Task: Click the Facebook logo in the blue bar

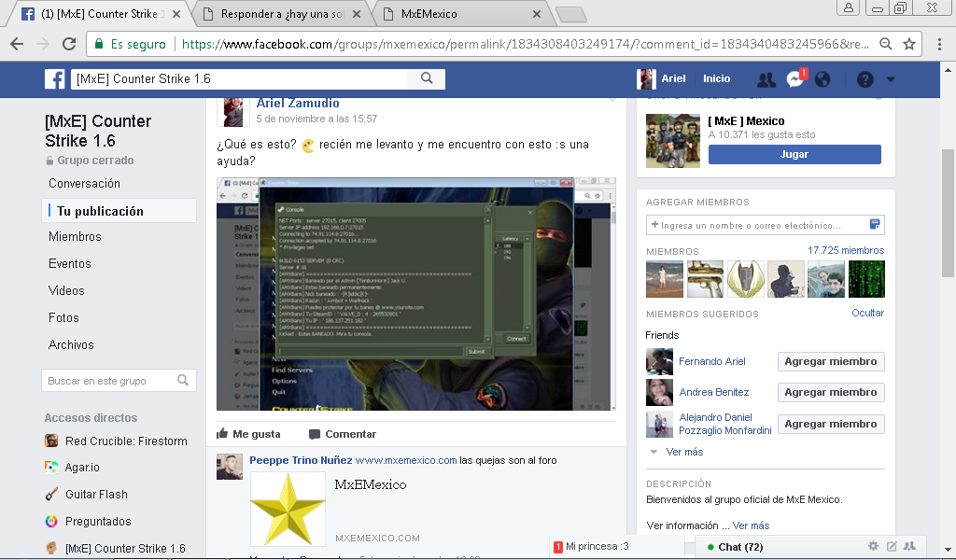Action: (x=55, y=78)
